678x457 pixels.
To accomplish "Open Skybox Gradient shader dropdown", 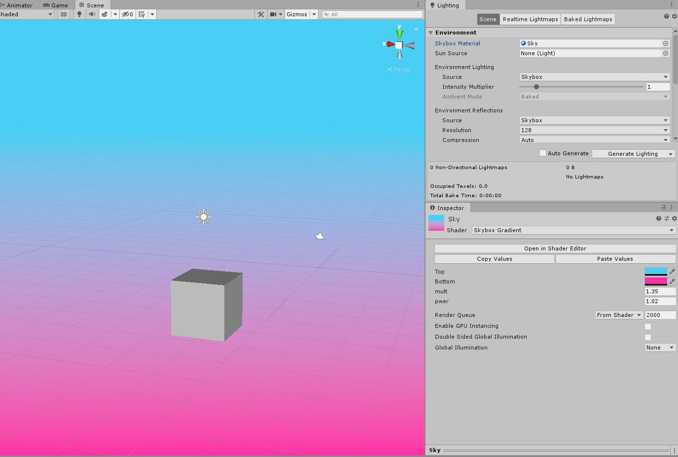I will tap(574, 230).
